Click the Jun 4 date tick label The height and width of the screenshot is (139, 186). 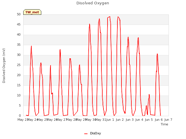139,120
